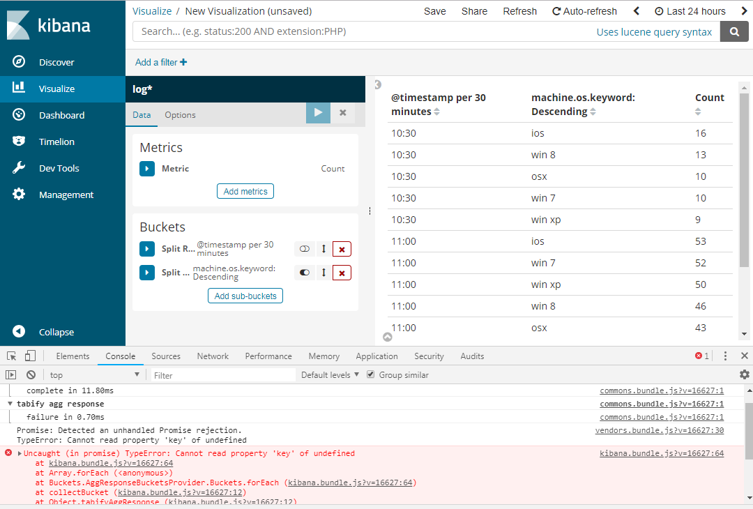Open the DevTools three-dot menu
The height and width of the screenshot is (509, 753).
pos(725,356)
